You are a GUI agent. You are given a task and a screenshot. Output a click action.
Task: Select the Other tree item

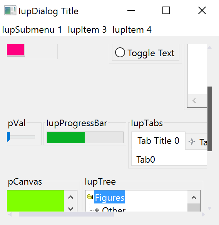click(x=114, y=210)
